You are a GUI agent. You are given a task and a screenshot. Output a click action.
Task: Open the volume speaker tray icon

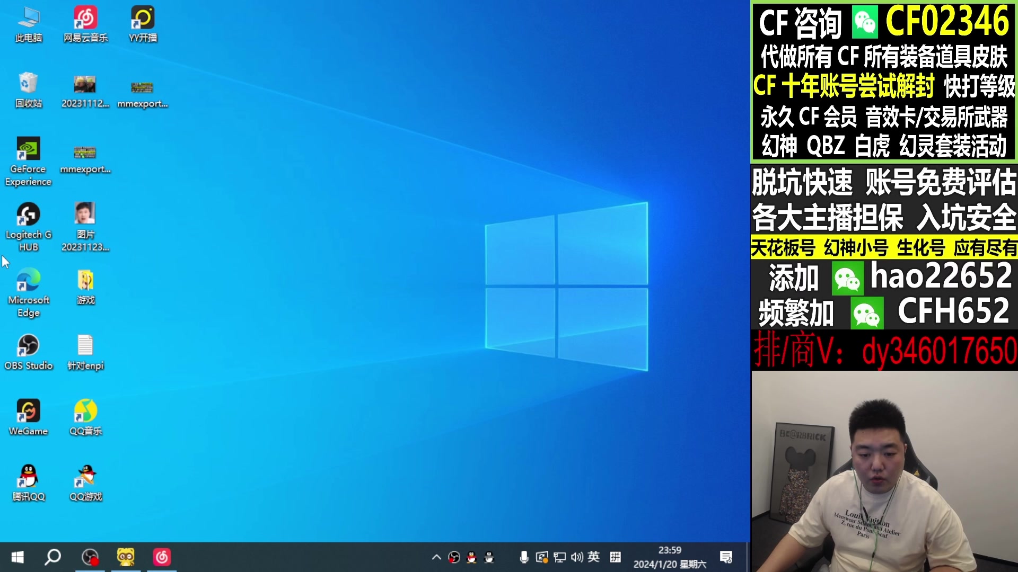577,557
